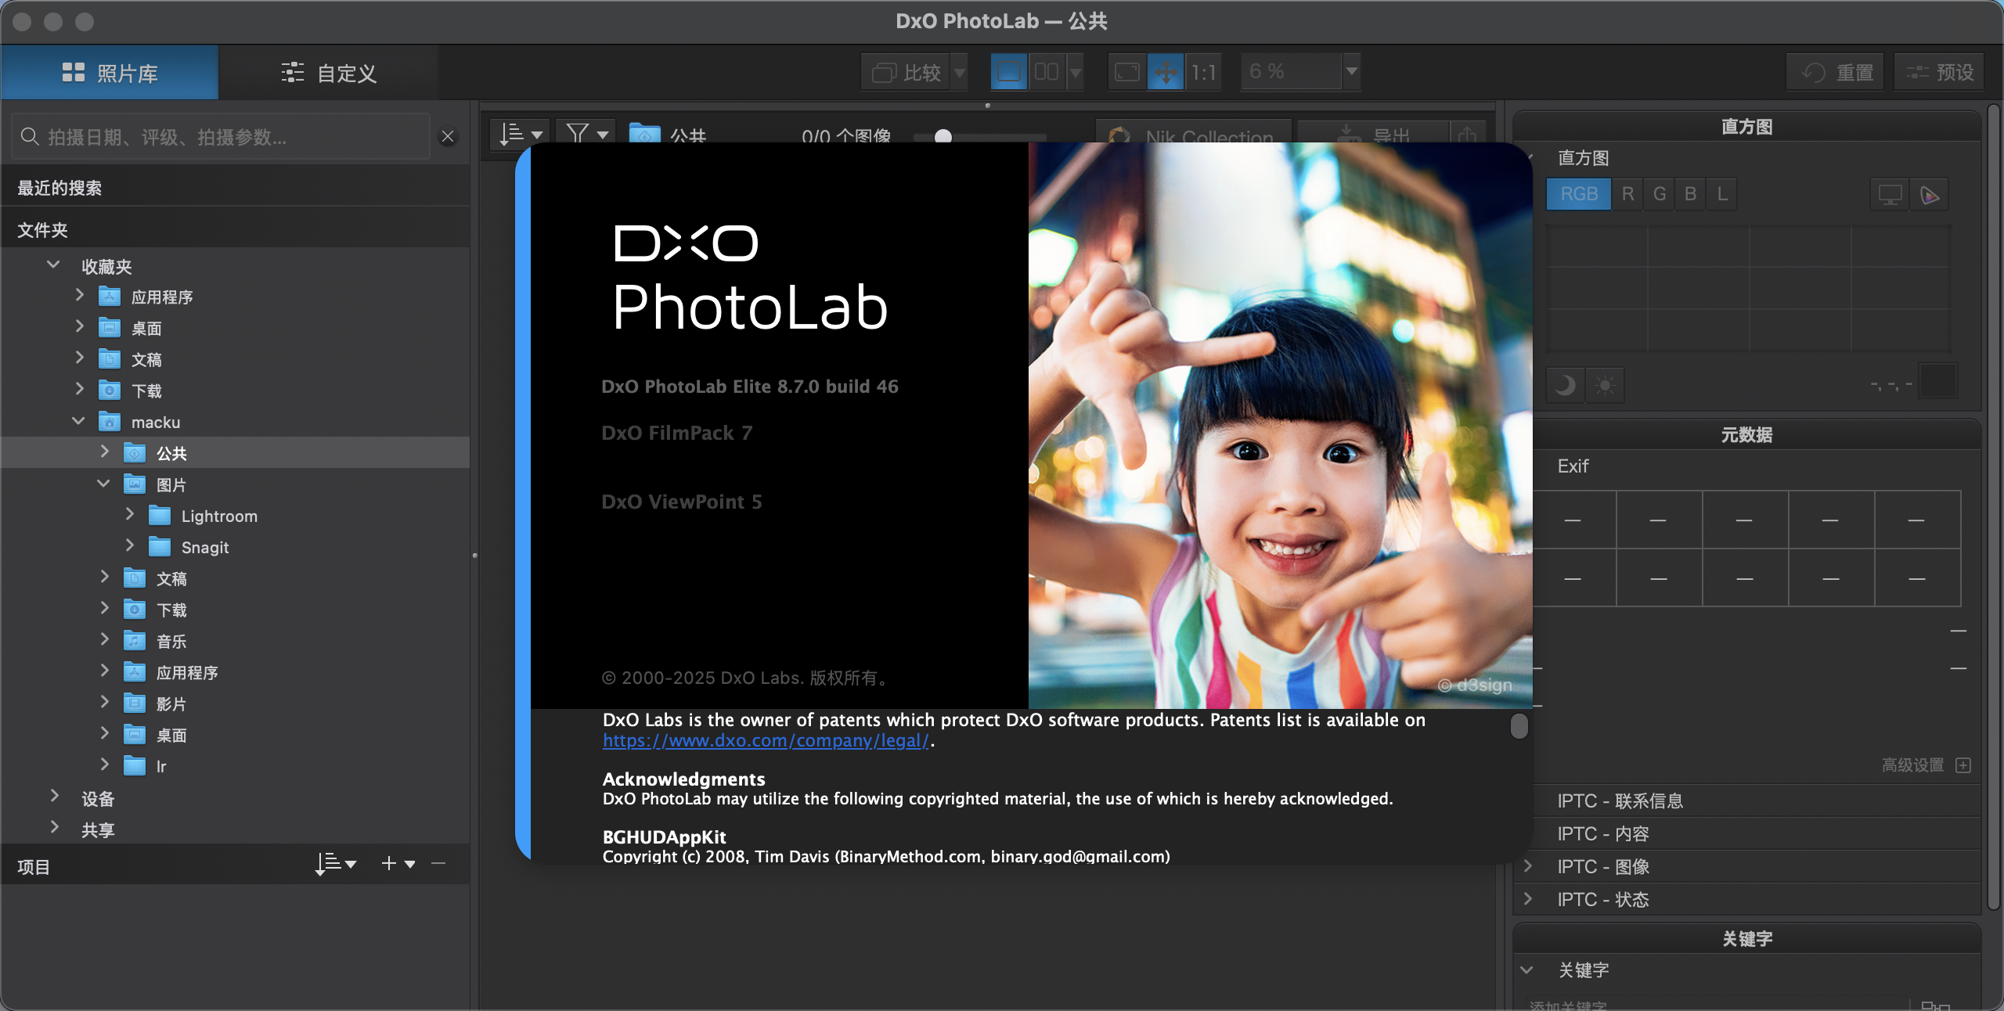Click the 重置 reset button
2004x1011 pixels.
[x=1836, y=72]
